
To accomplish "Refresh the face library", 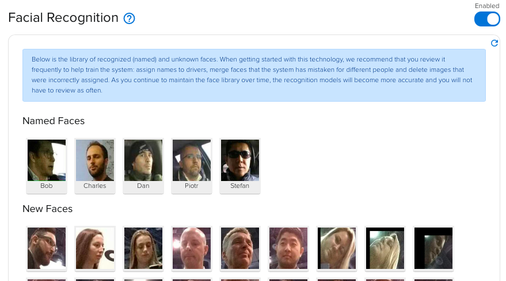I will click(494, 43).
